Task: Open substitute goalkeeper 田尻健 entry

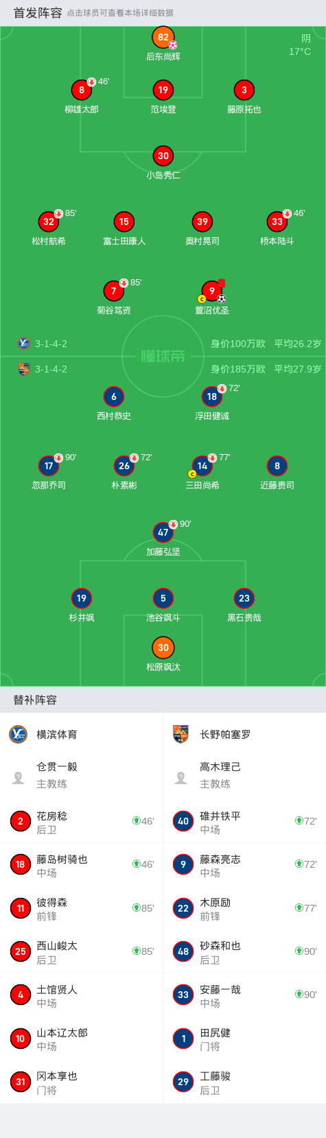Action: click(x=244, y=1039)
